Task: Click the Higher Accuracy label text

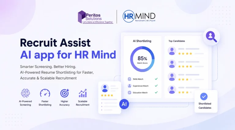Action: (65, 103)
